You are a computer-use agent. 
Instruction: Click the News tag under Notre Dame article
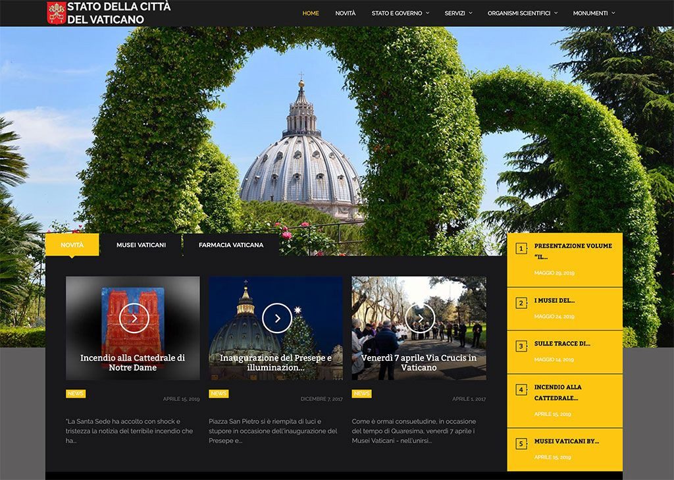(76, 394)
